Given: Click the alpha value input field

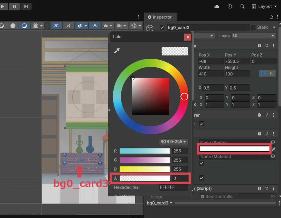Looking at the screenshot, I should tap(180, 178).
